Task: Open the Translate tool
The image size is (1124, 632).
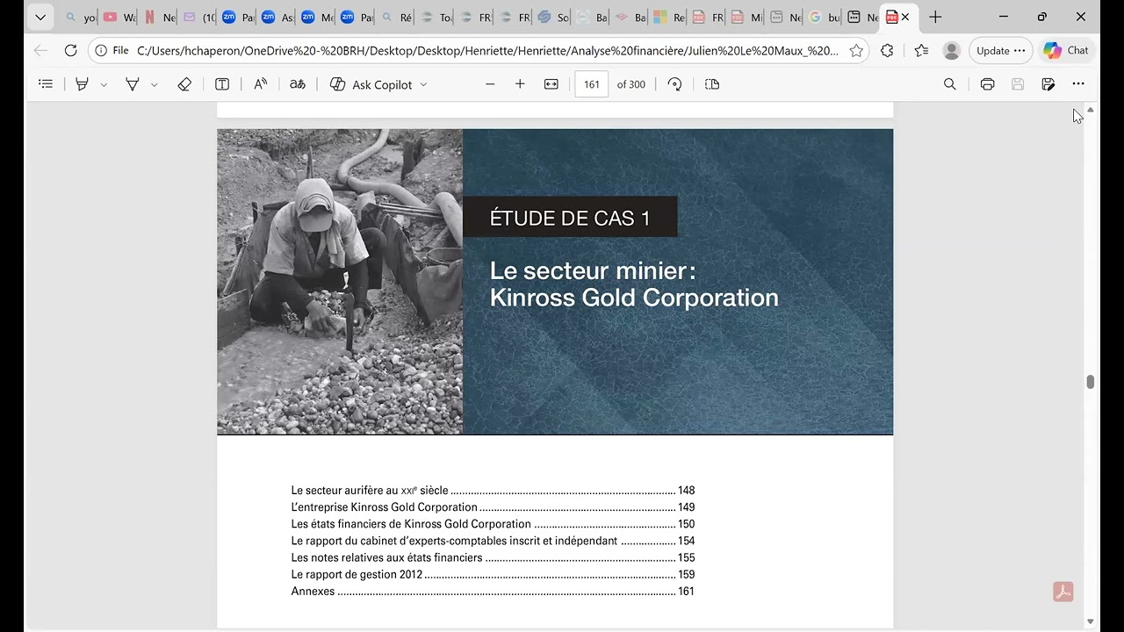Action: [x=298, y=84]
